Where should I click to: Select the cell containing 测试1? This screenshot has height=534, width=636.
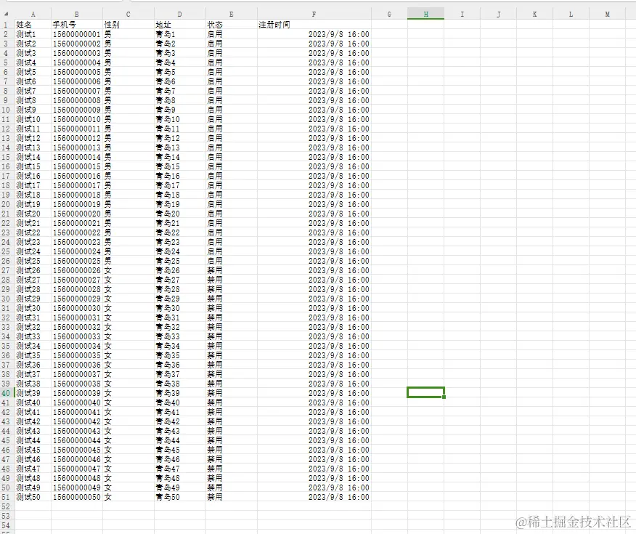[33, 33]
